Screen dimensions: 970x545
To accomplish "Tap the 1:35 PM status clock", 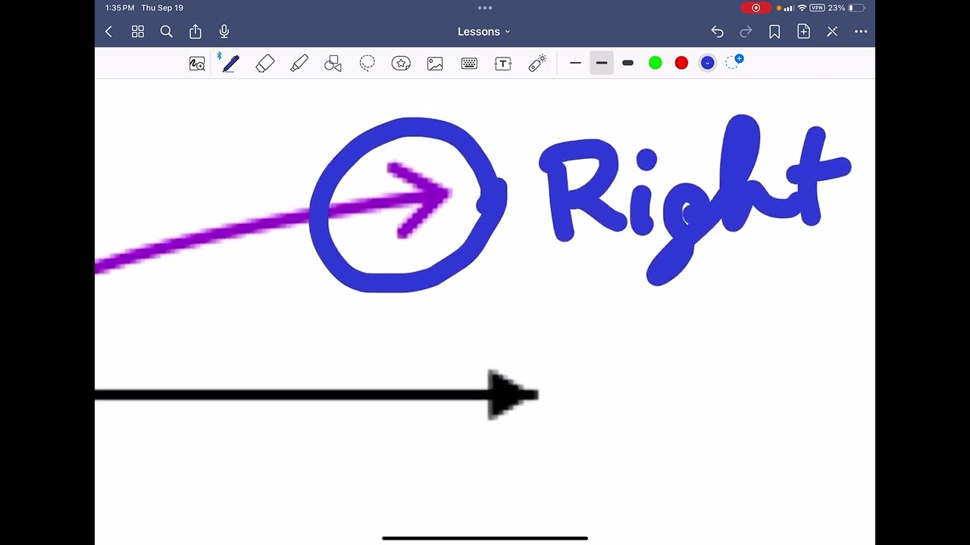I will [120, 8].
